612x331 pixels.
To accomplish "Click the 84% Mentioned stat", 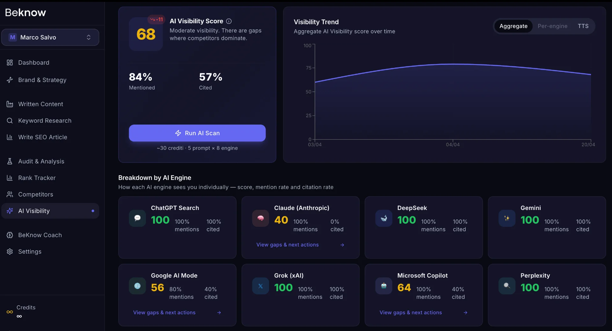I will (x=142, y=81).
